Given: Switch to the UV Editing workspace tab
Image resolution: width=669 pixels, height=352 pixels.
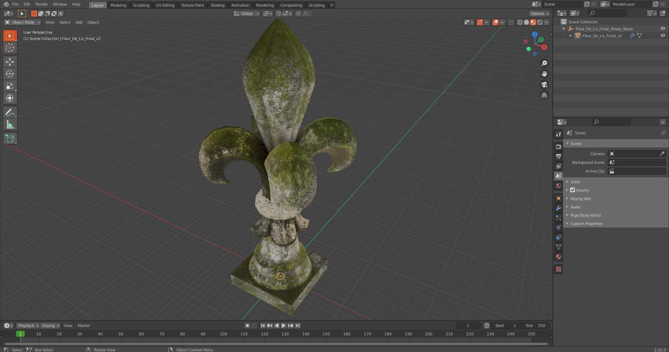Looking at the screenshot, I should 165,5.
